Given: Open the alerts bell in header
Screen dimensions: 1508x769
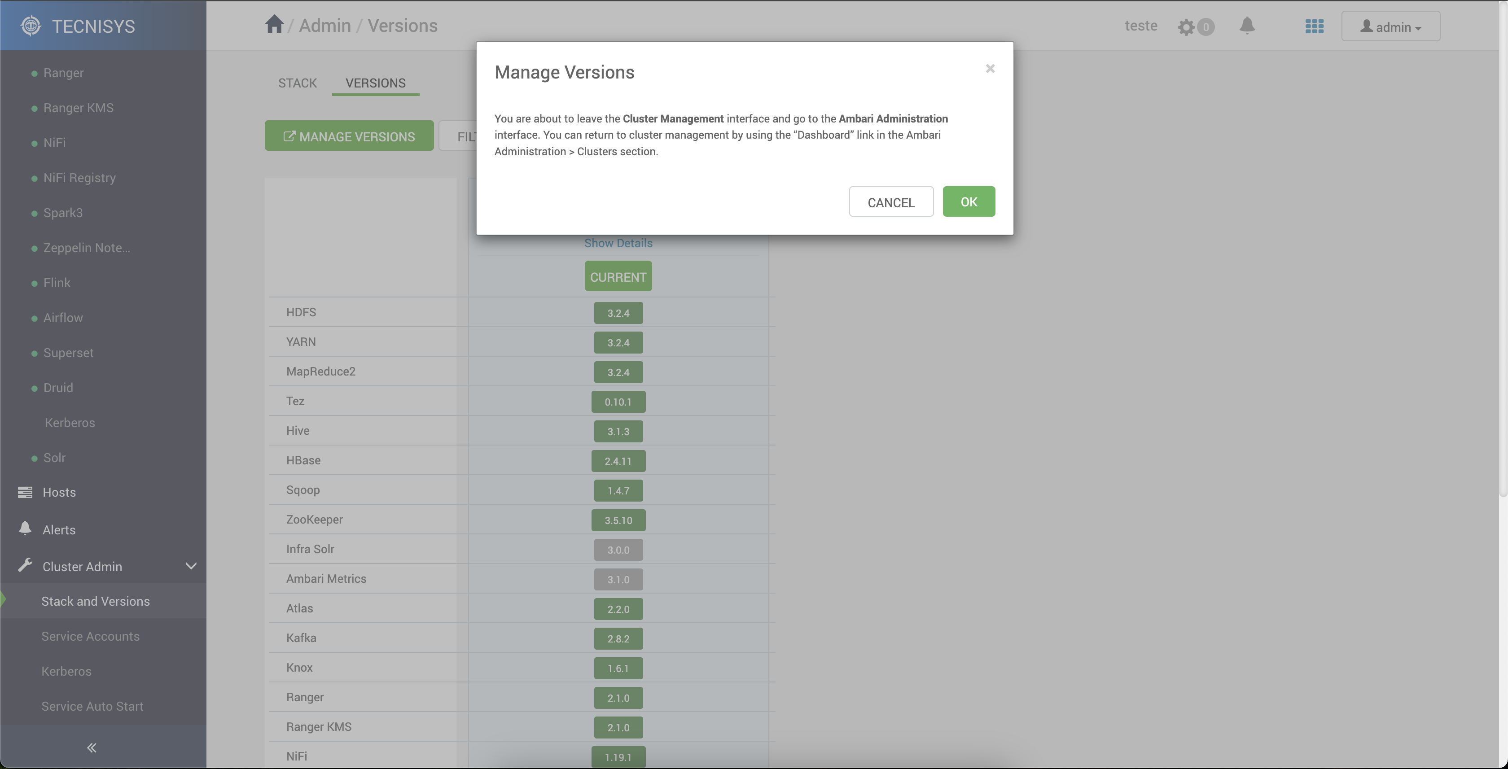Looking at the screenshot, I should (1247, 25).
